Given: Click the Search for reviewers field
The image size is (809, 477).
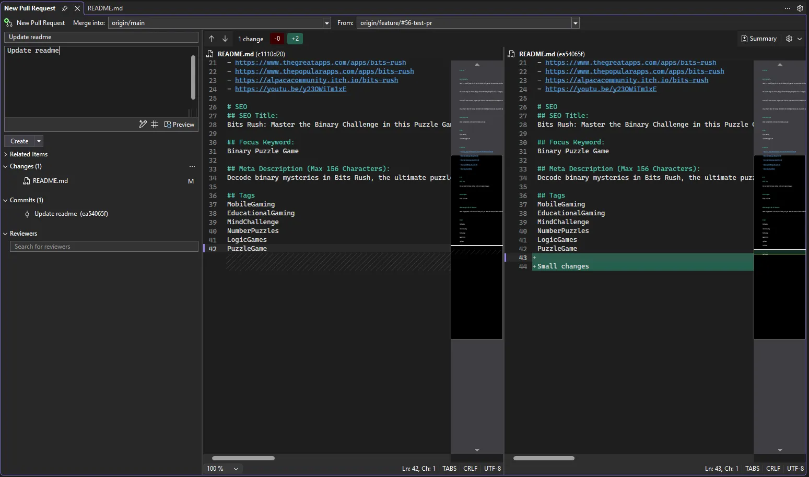Looking at the screenshot, I should (x=104, y=247).
